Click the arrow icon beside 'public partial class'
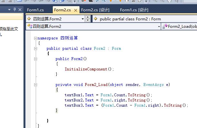197x128 pixels. (96, 19)
